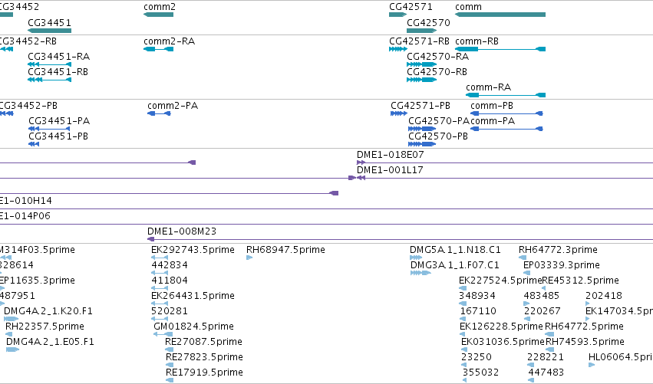
Task: Open EST EK031036.5prime
Action: [x=465, y=350]
